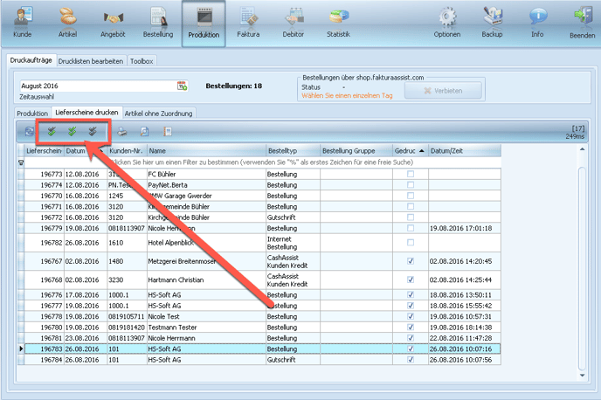Switch to Stücklisten bearbeiten tab
The image size is (601, 400).
90,61
